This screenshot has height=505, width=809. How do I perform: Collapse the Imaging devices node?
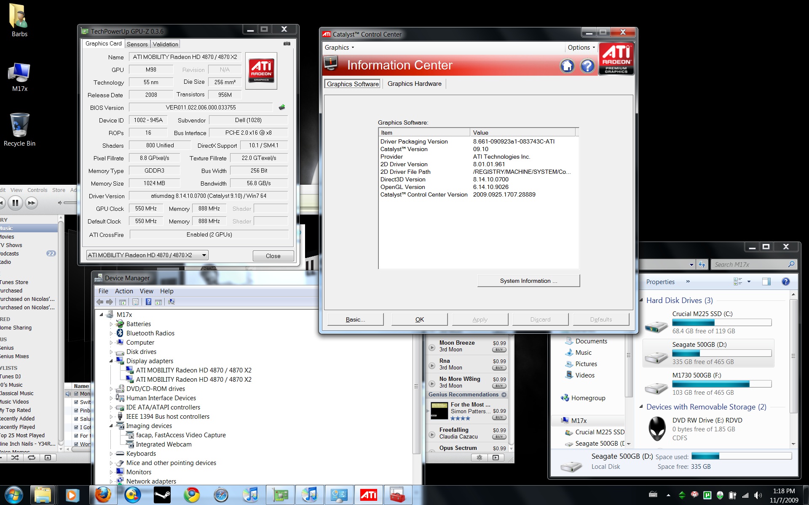(111, 426)
